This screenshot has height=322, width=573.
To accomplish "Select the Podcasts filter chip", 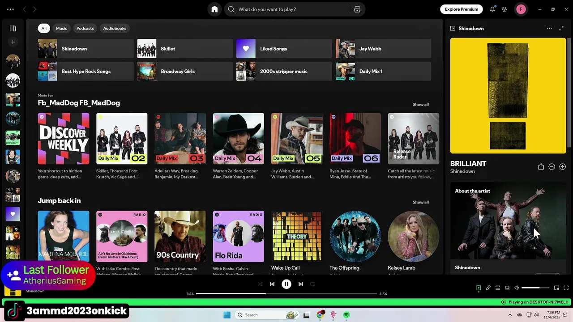I will coord(85,28).
